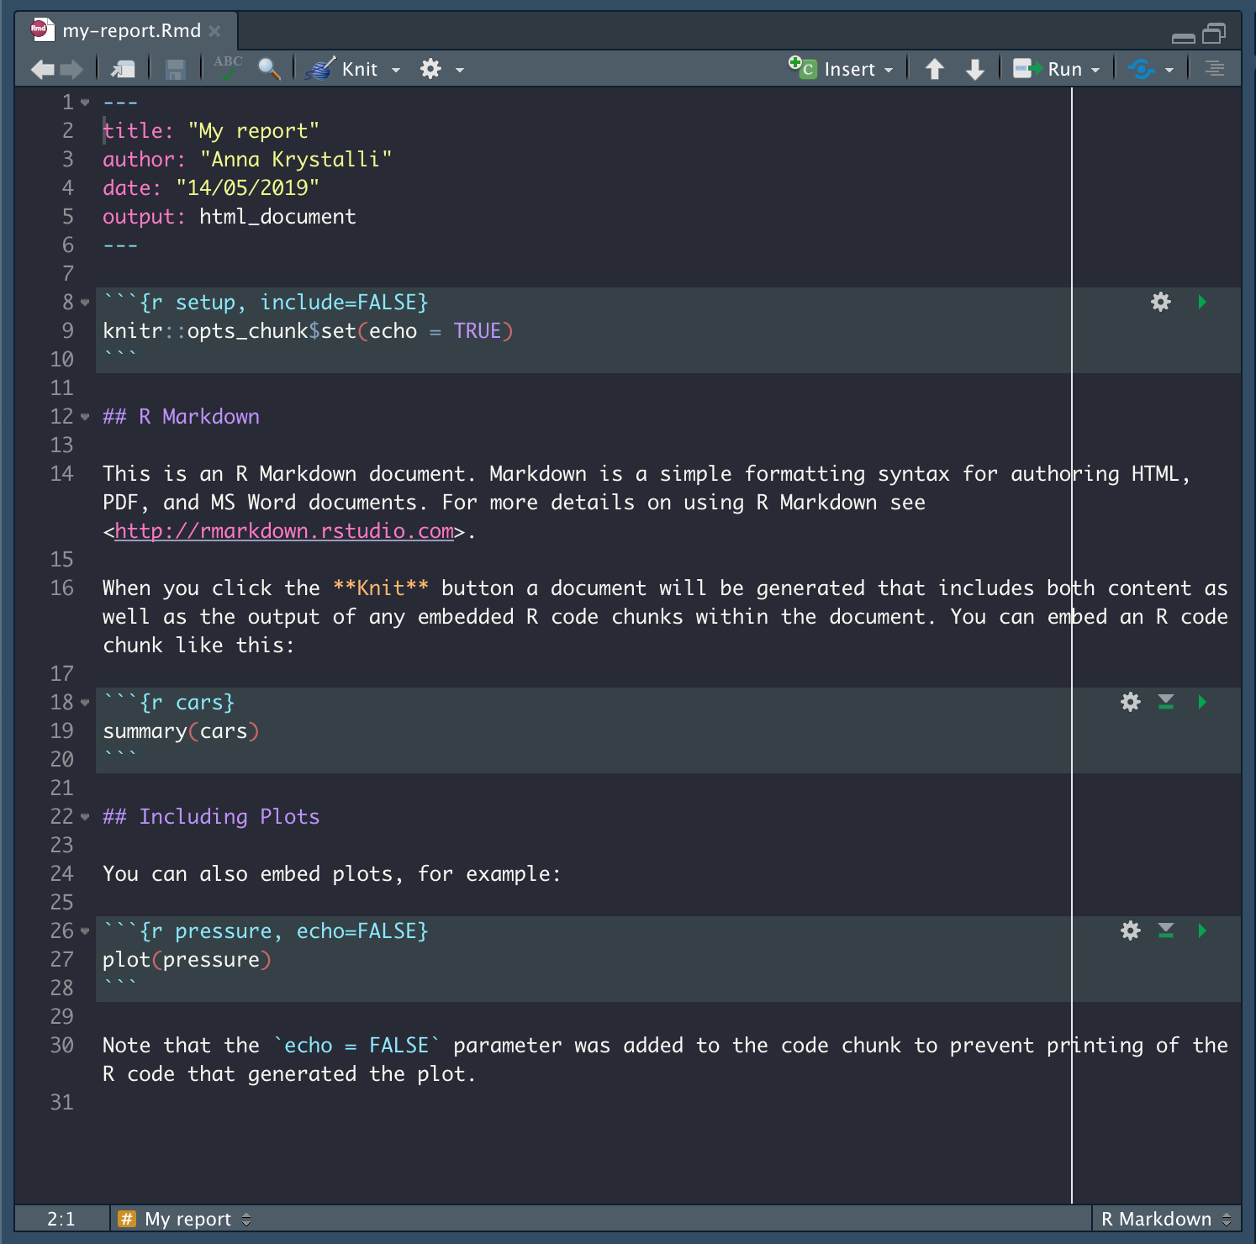The width and height of the screenshot is (1256, 1244).
Task: Click the {r cars} chunk header
Action: [169, 703]
